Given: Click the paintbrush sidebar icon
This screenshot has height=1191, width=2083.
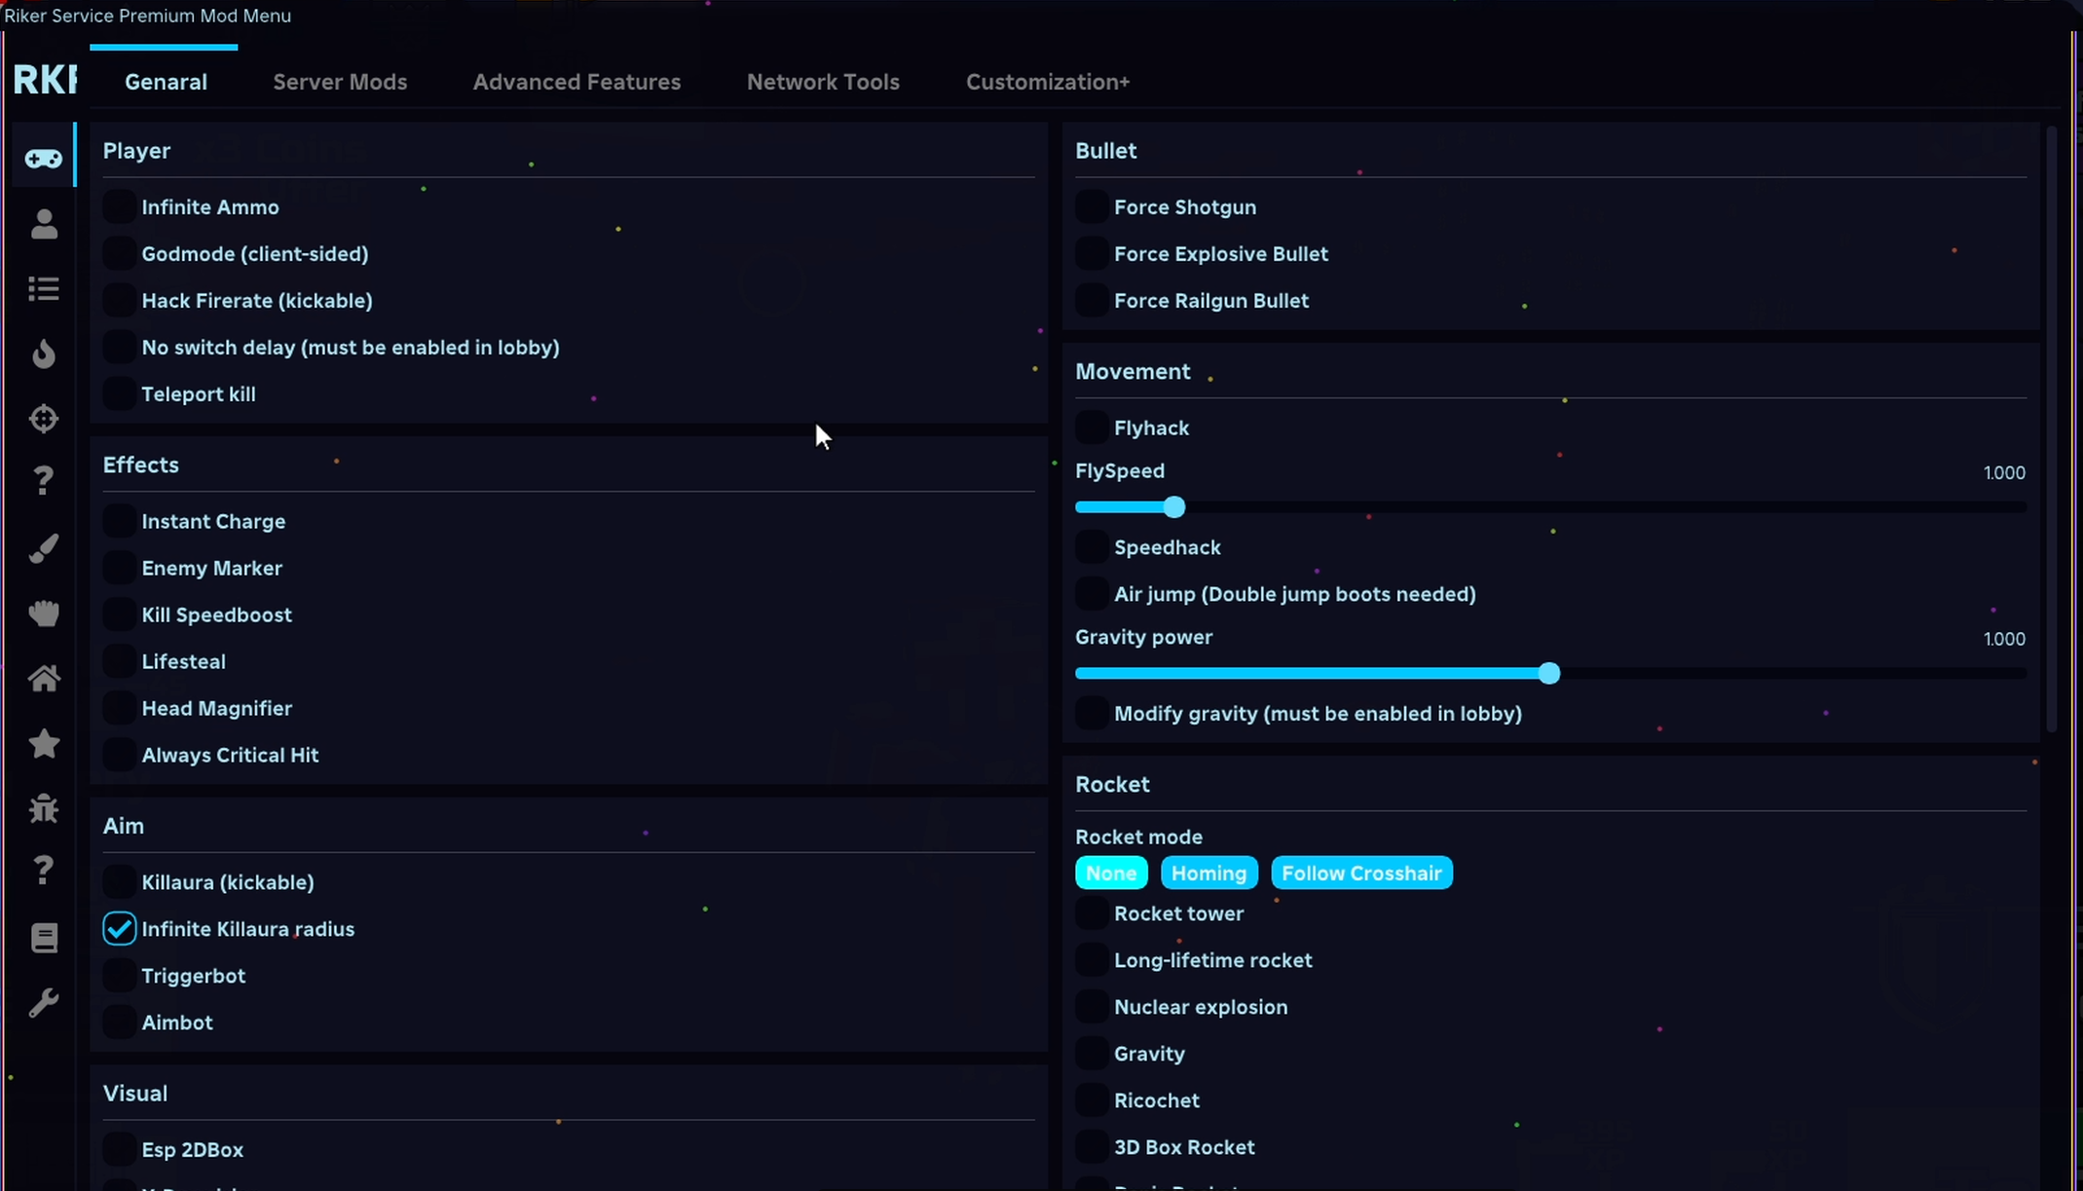Looking at the screenshot, I should tap(44, 548).
